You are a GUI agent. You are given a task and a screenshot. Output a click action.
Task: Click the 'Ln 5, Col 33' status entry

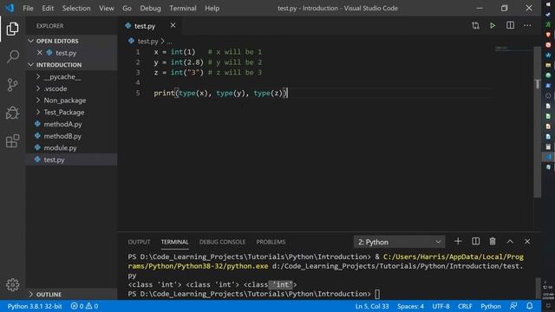pyautogui.click(x=372, y=306)
